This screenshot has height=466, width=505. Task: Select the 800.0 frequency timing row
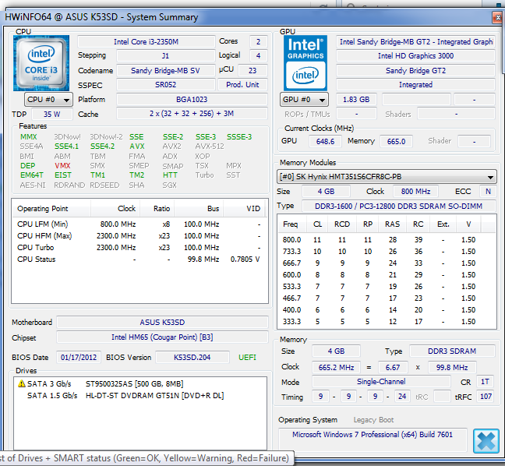click(x=387, y=240)
